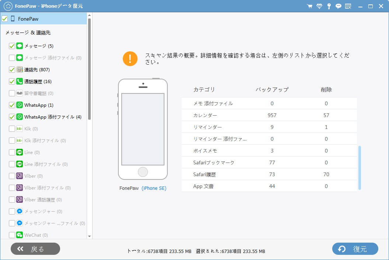Click the ボイスメモ table row
This screenshot has height=260, width=389.
(269, 151)
